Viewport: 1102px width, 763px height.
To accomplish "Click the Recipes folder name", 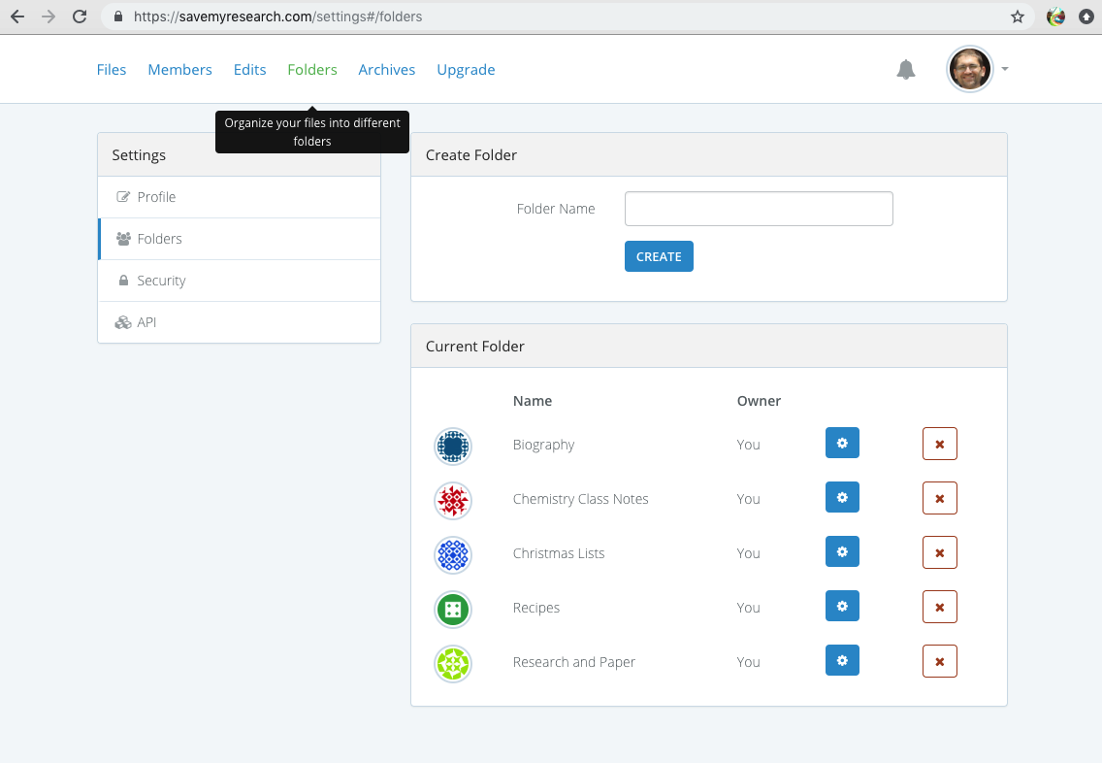I will click(x=536, y=608).
